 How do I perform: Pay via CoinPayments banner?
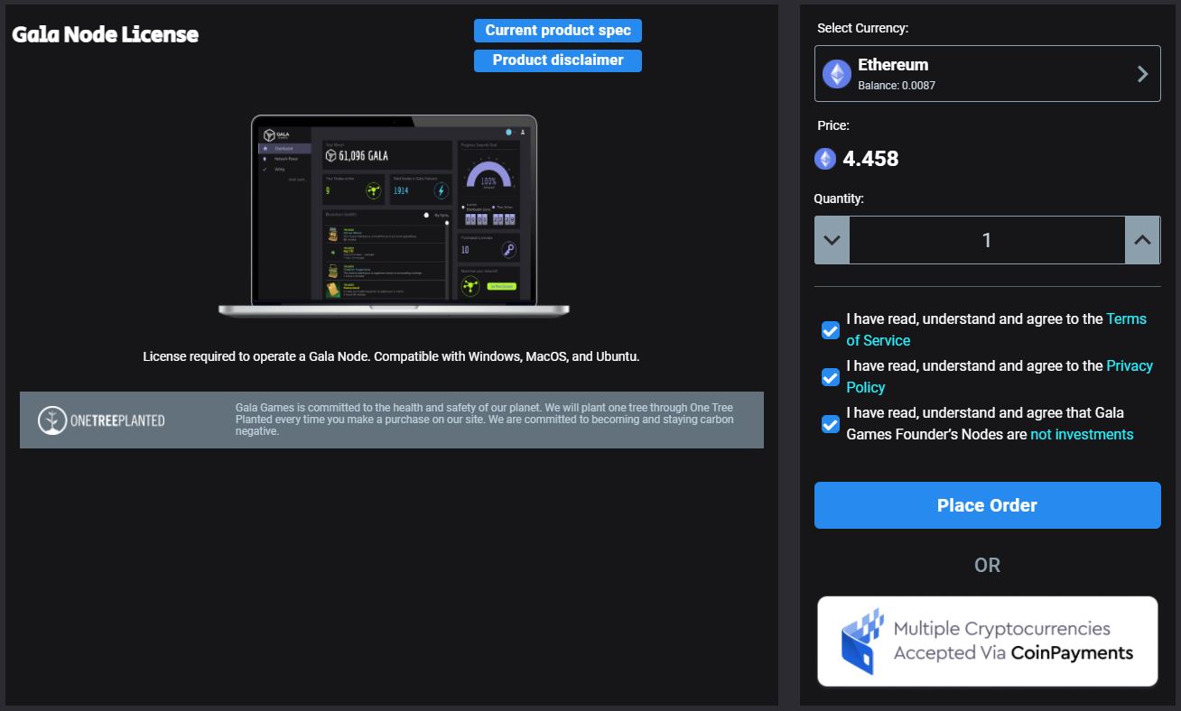987,642
